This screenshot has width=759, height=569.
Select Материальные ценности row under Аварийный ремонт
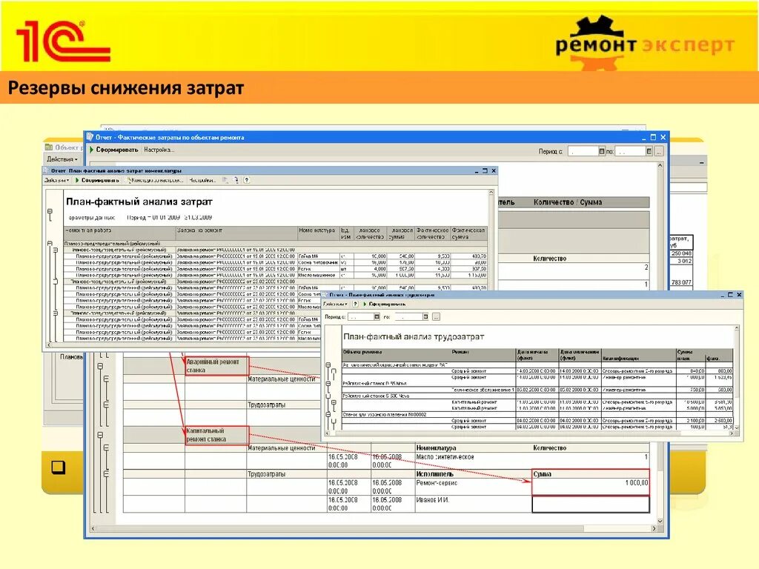[281, 379]
